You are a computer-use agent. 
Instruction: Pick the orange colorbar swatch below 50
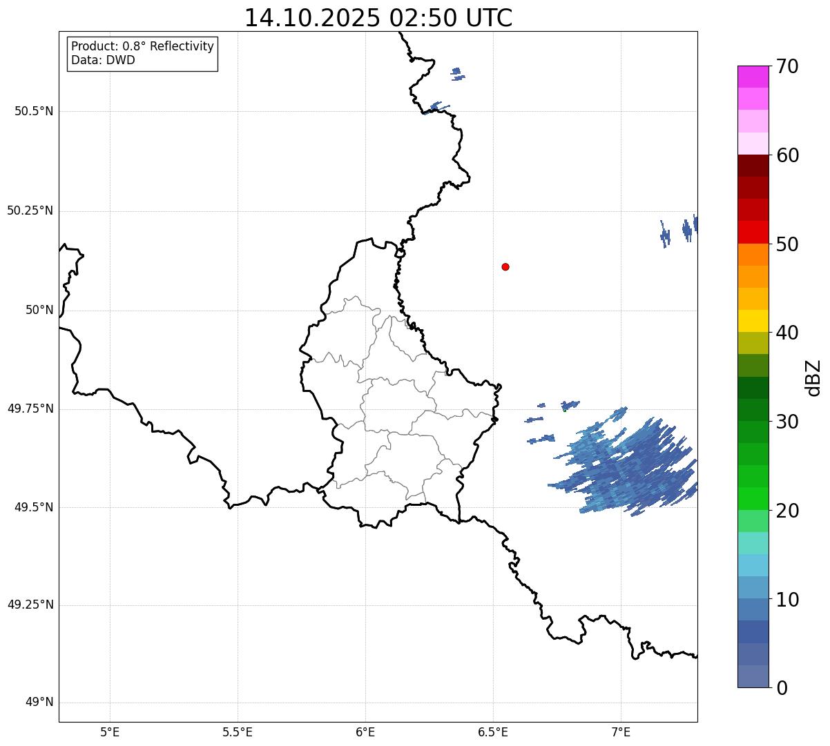753,255
